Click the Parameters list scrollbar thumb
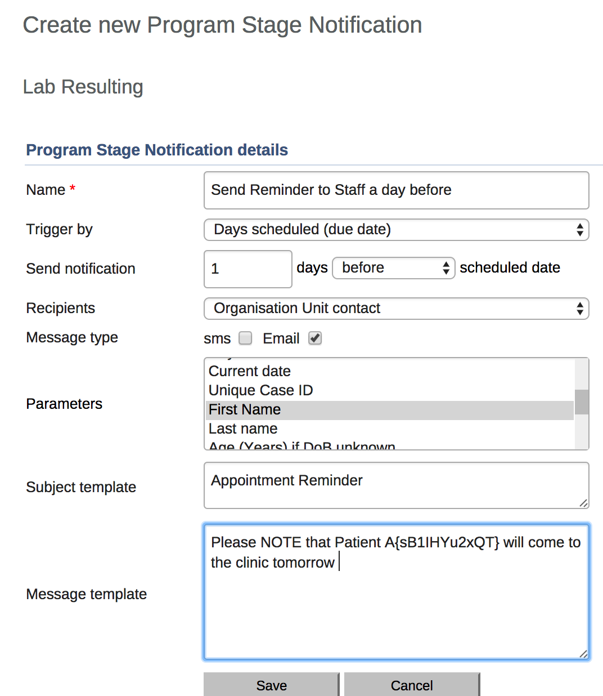The height and width of the screenshot is (696, 603). tap(582, 402)
